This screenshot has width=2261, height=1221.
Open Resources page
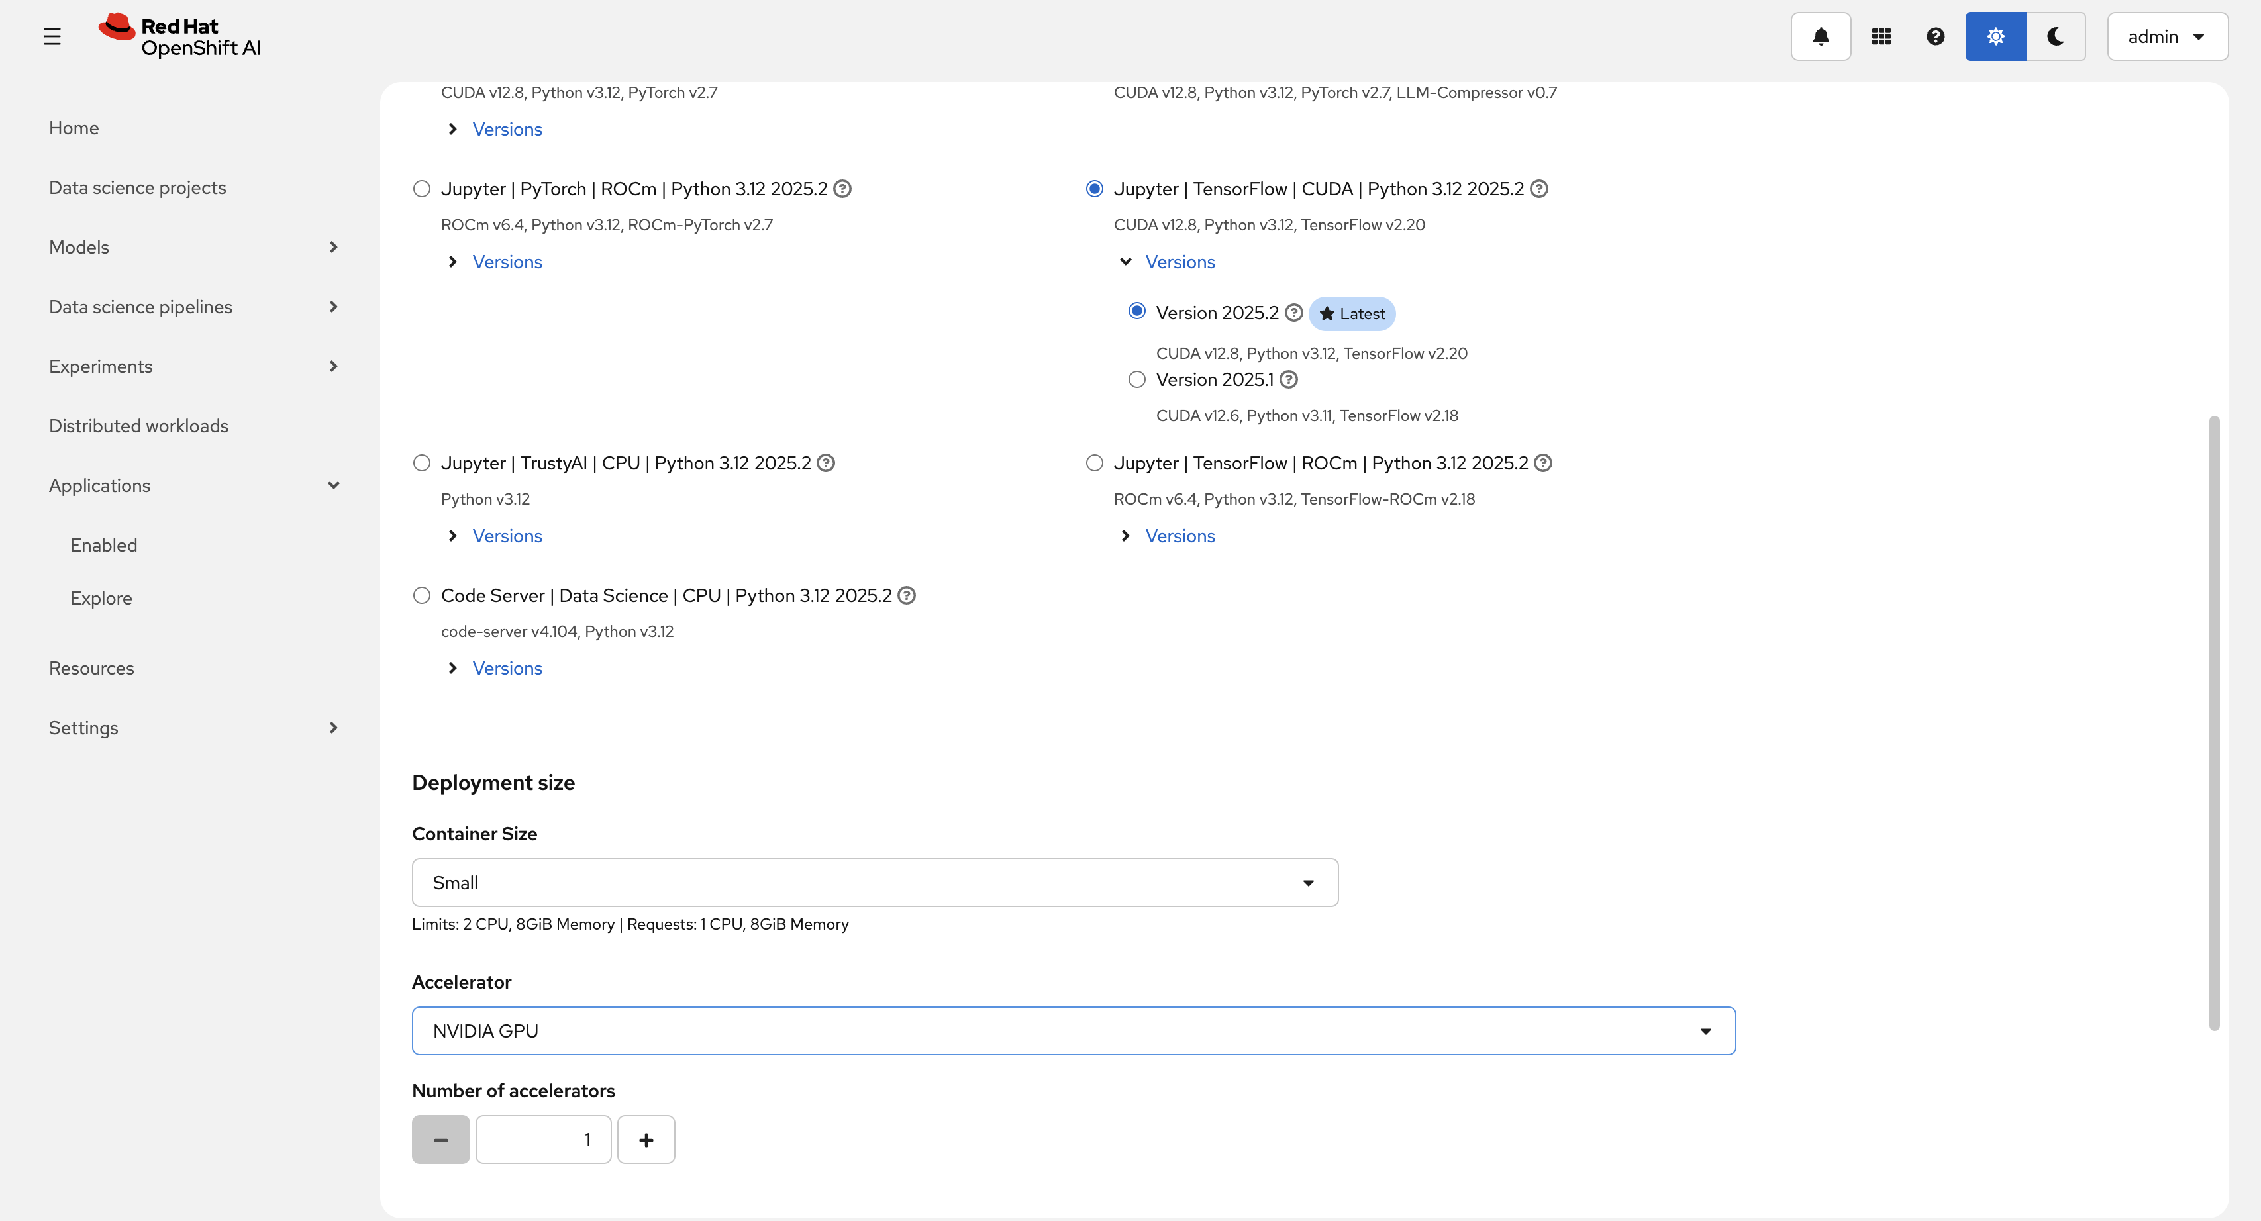pos(91,669)
